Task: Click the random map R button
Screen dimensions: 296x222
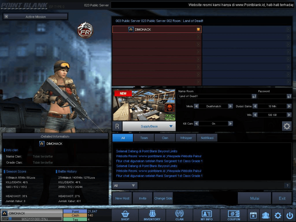Action: click(x=117, y=126)
